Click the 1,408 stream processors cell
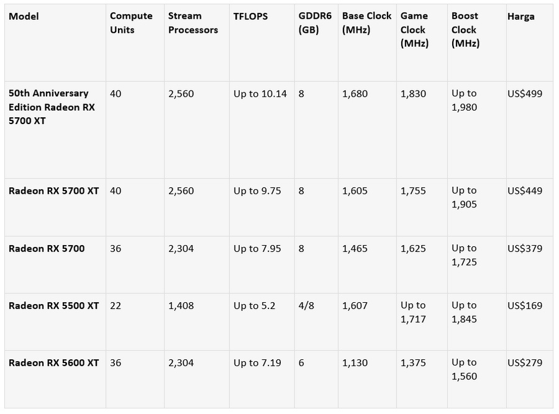This screenshot has height=414, width=559. click(x=181, y=305)
